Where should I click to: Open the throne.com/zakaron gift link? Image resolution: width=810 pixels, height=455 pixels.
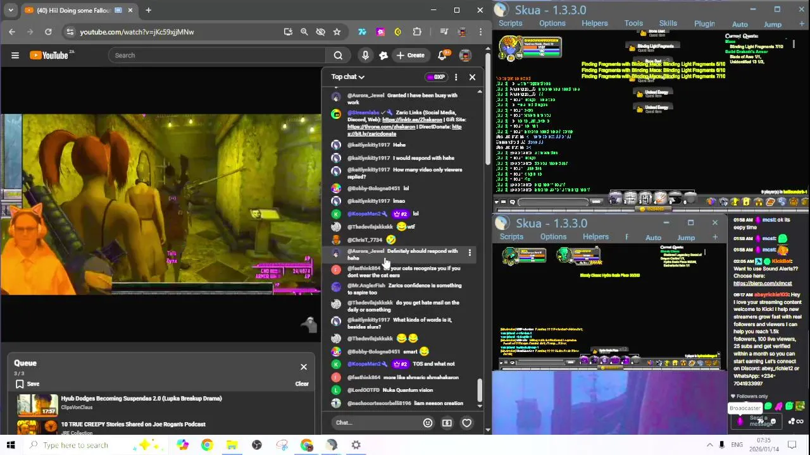381,126
